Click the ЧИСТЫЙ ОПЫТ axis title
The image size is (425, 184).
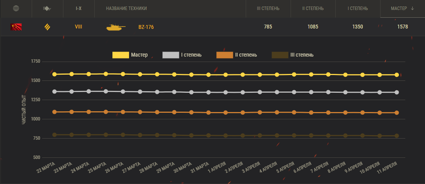coord(24,109)
